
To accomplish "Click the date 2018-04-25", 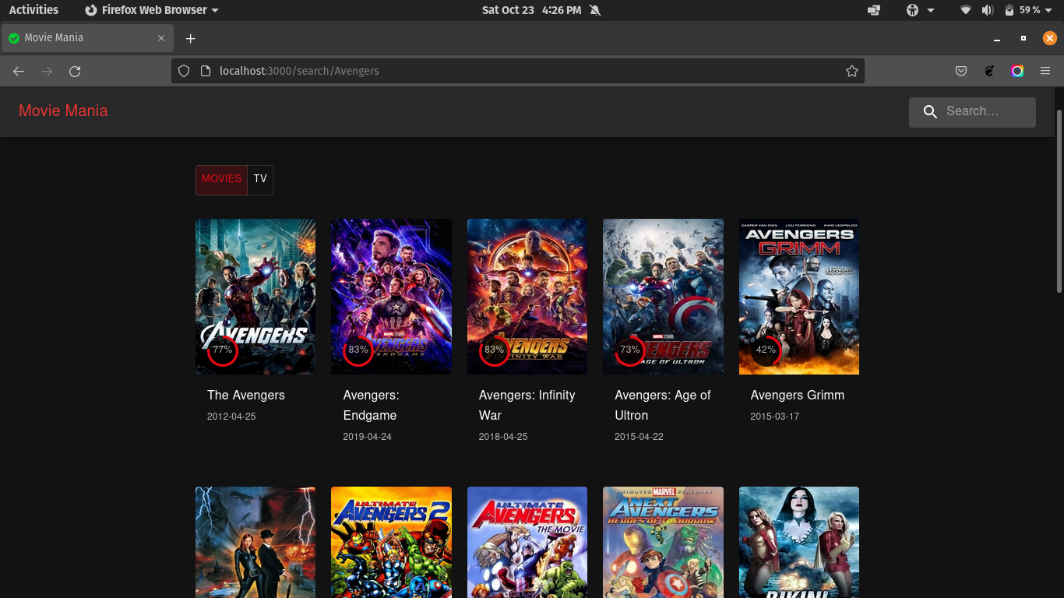I will click(x=503, y=437).
